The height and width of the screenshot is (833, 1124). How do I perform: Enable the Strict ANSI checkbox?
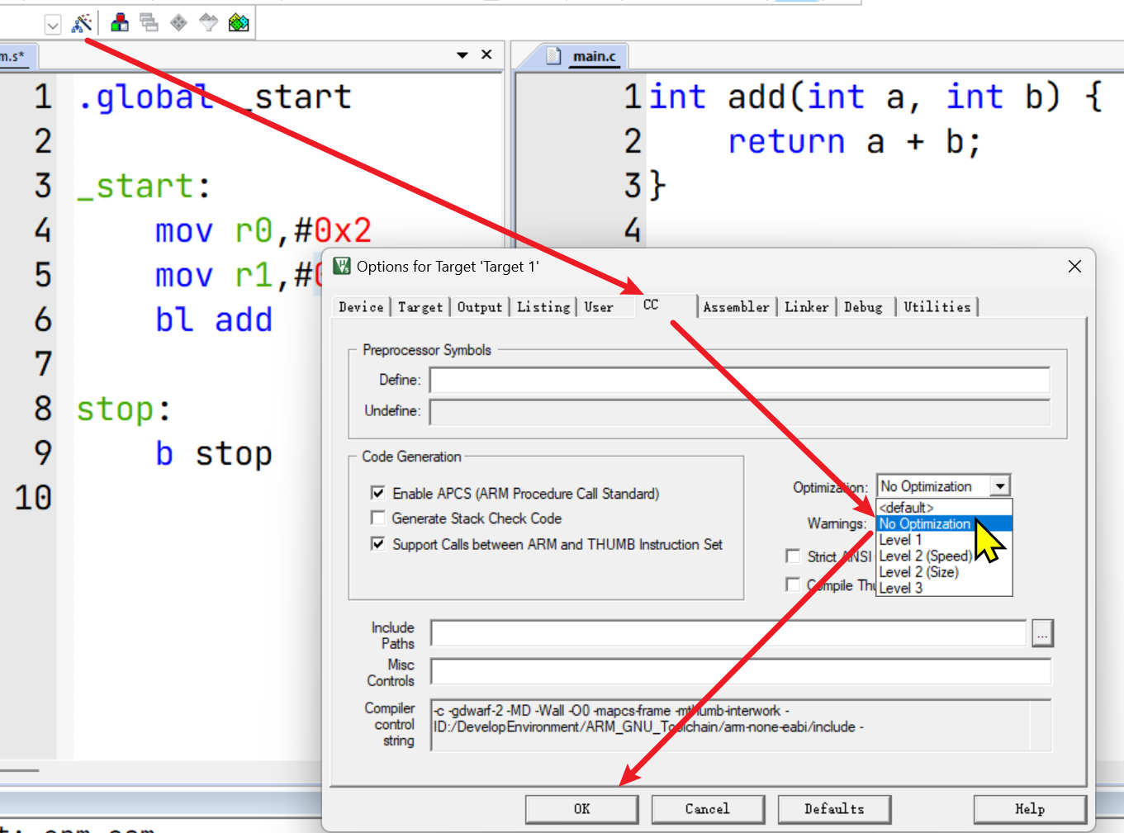[x=793, y=556]
